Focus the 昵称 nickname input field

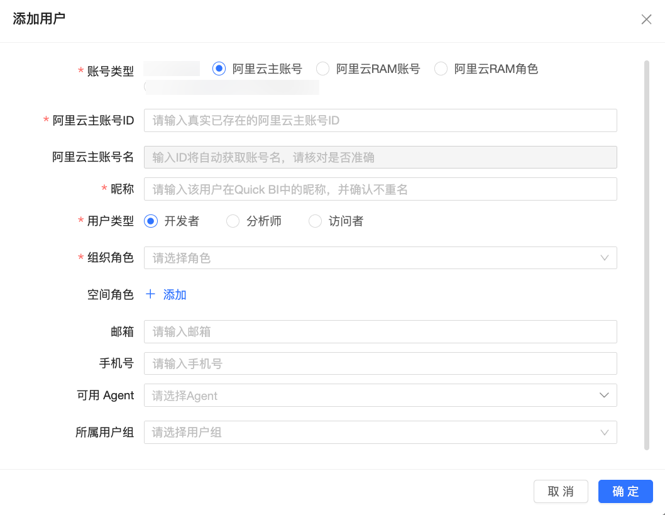point(380,189)
